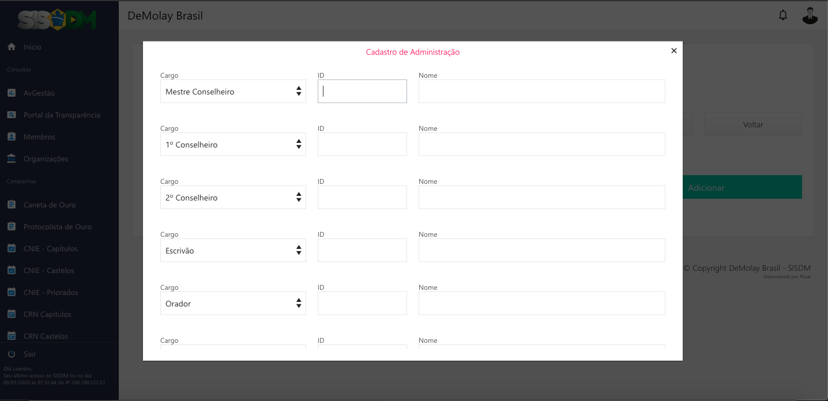Image resolution: width=828 pixels, height=401 pixels.
Task: Open the Escrivão cargo dropdown
Action: (233, 251)
